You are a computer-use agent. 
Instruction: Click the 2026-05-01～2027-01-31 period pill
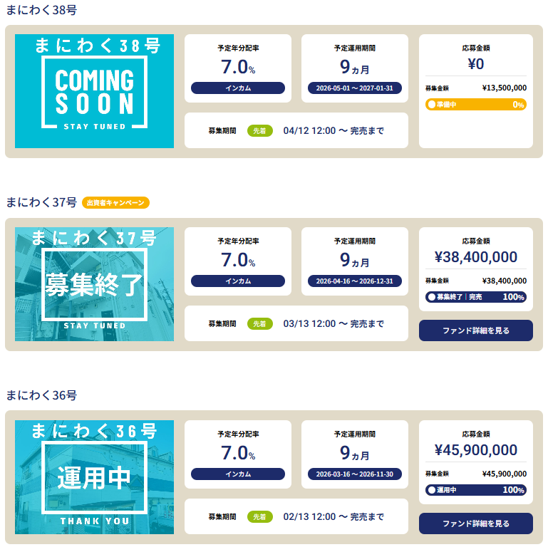click(355, 88)
